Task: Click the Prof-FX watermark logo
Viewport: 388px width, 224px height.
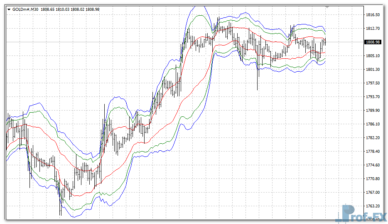Action: point(361,214)
